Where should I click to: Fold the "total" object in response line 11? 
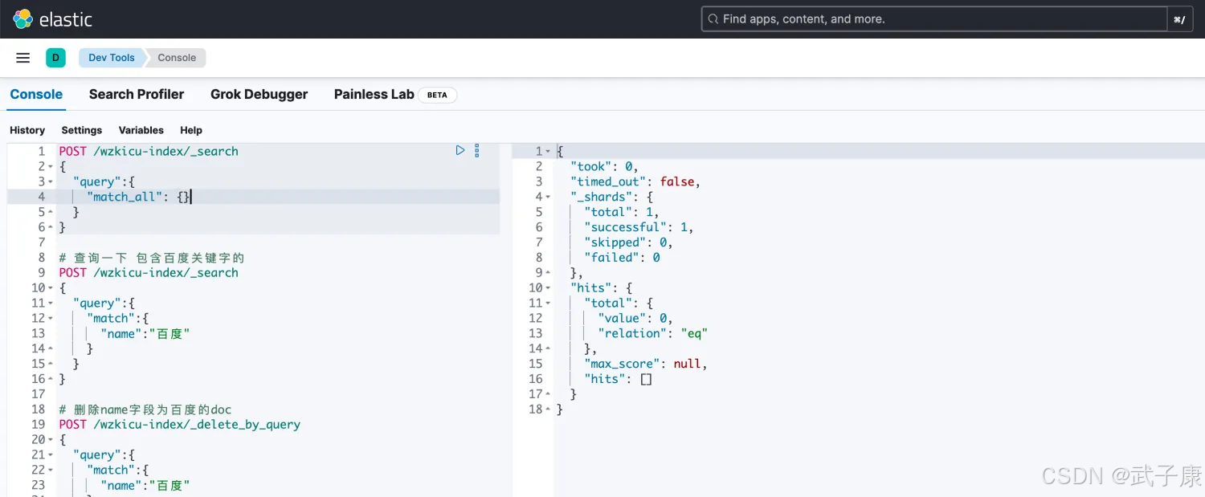(548, 303)
